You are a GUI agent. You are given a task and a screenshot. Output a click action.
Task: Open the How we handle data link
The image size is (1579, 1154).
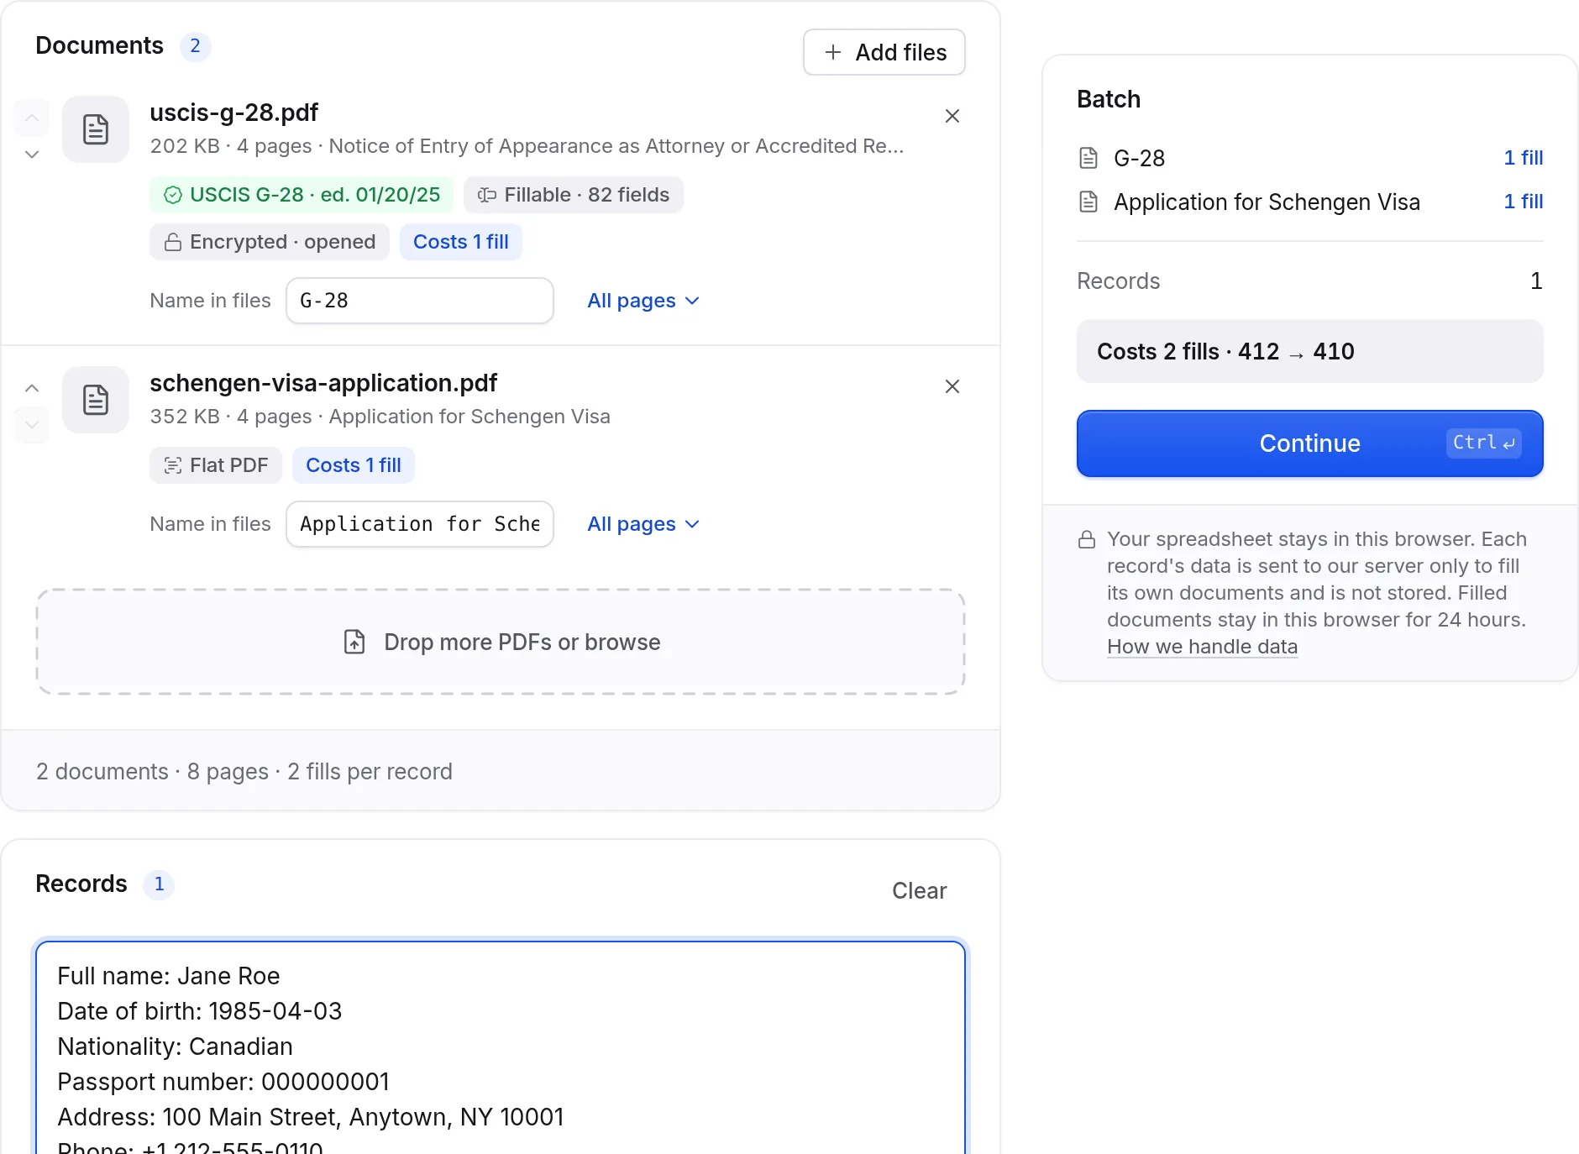tap(1202, 647)
